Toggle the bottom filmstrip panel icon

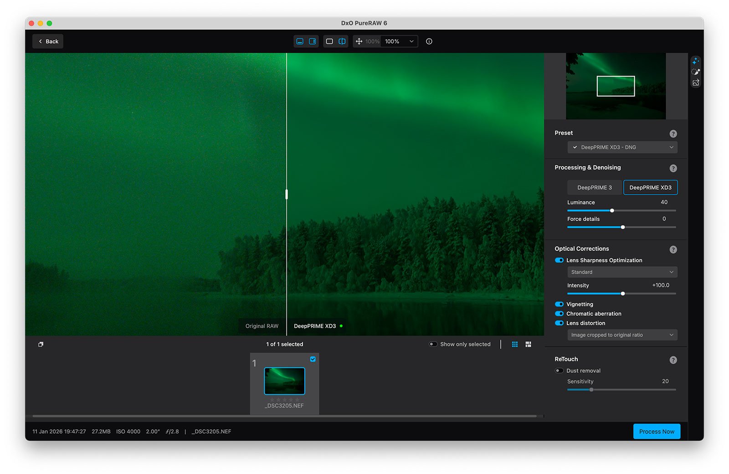pos(300,41)
